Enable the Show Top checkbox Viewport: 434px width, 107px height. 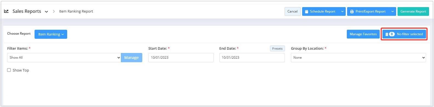pyautogui.click(x=9, y=70)
